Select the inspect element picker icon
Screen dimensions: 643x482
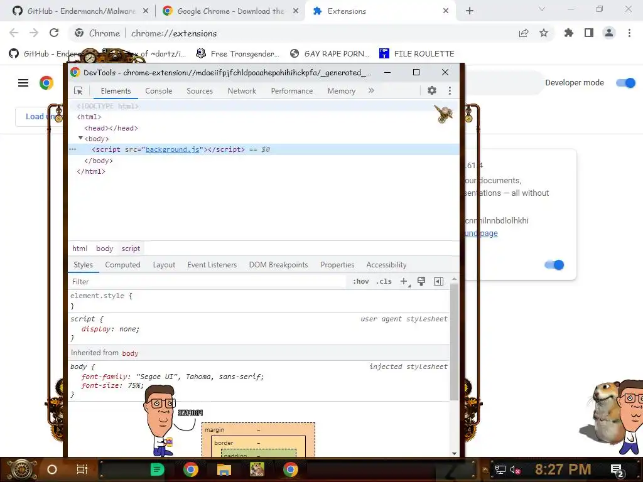pos(78,90)
